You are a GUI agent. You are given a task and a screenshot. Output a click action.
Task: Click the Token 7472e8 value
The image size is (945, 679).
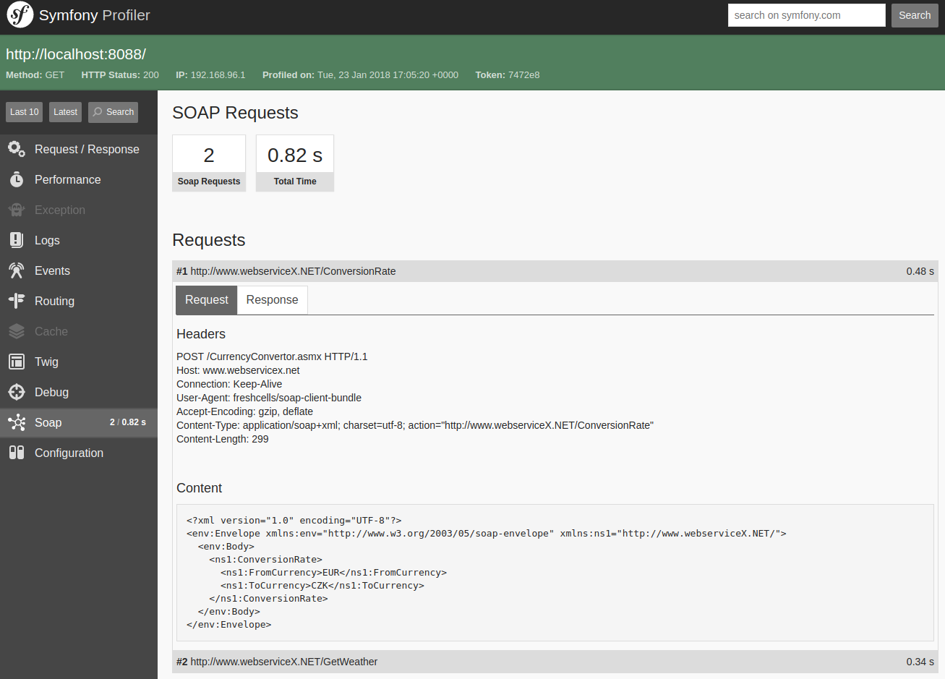pyautogui.click(x=523, y=75)
